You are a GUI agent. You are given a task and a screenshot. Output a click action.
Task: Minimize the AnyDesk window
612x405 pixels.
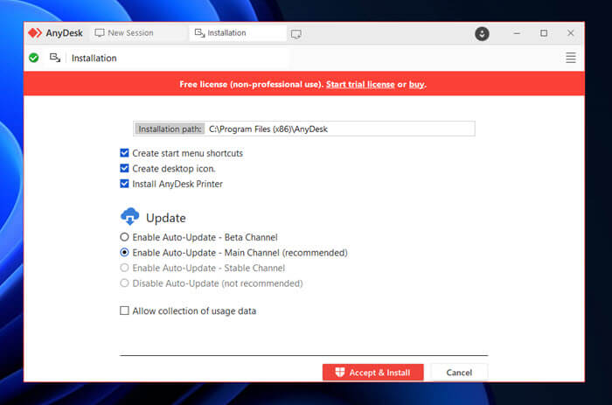coord(517,33)
